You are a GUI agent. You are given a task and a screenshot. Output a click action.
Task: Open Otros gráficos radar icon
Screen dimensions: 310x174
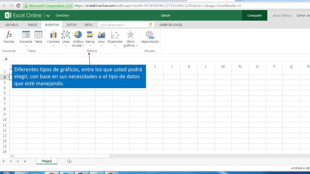pos(130,35)
